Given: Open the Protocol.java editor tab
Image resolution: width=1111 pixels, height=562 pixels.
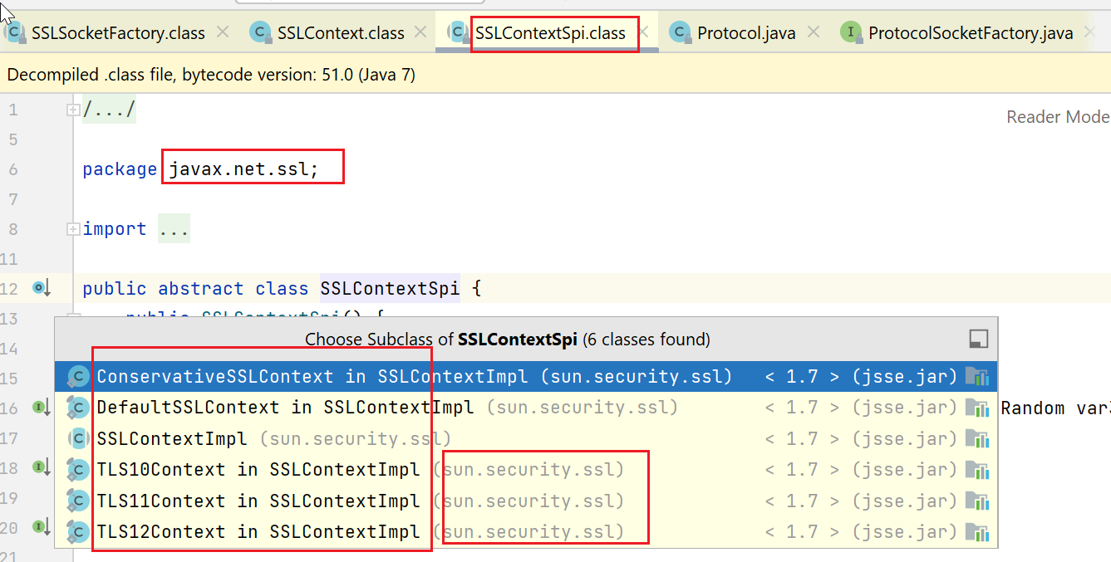Looking at the screenshot, I should pos(745,33).
